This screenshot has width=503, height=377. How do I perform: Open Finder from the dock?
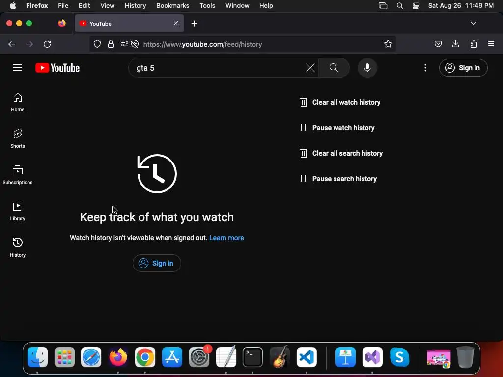click(x=37, y=357)
